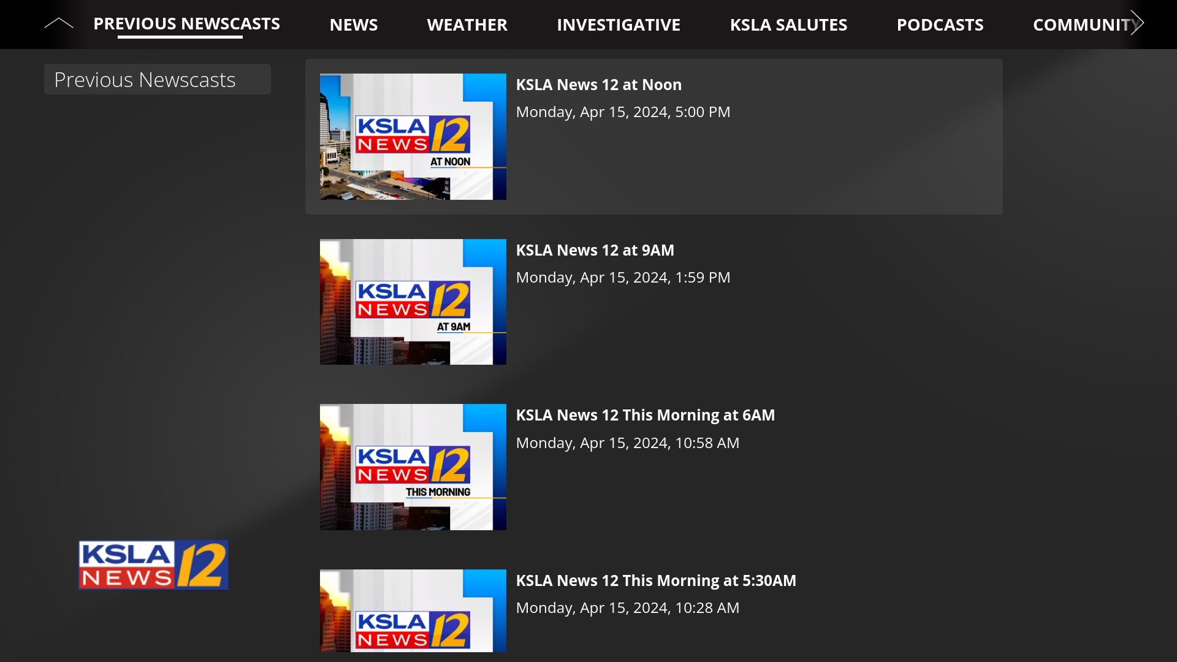Image resolution: width=1177 pixels, height=662 pixels.
Task: Switch to the WEATHER tab
Action: point(467,25)
